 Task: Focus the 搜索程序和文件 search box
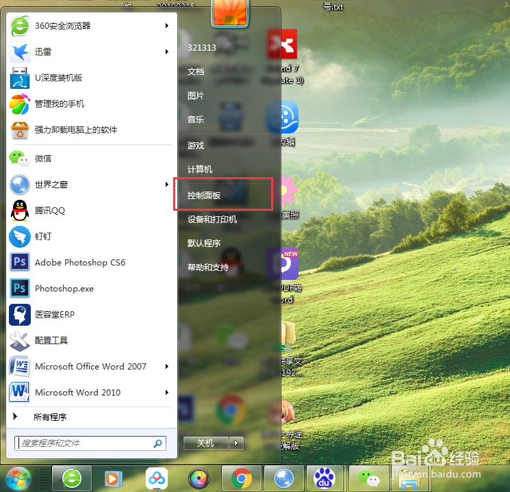90,443
